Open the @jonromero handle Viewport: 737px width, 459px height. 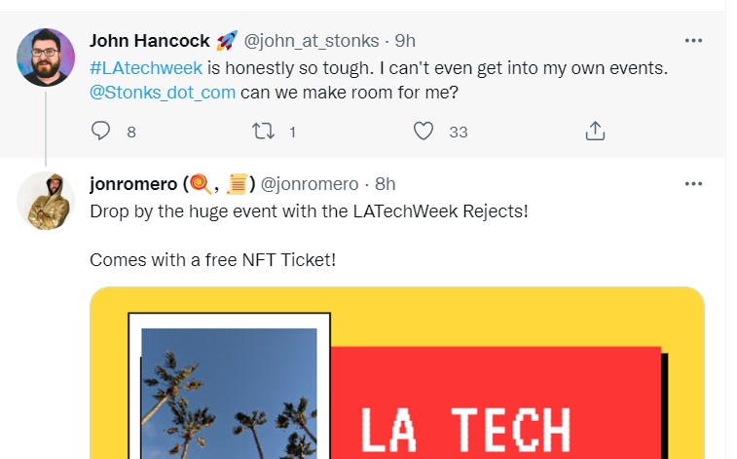310,183
